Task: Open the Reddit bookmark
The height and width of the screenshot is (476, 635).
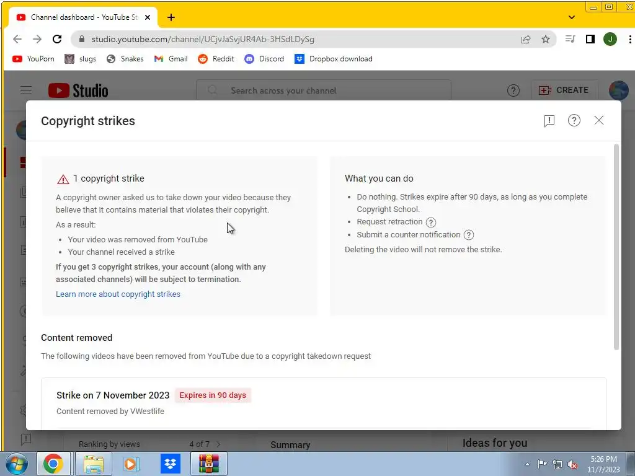Action: (x=216, y=59)
